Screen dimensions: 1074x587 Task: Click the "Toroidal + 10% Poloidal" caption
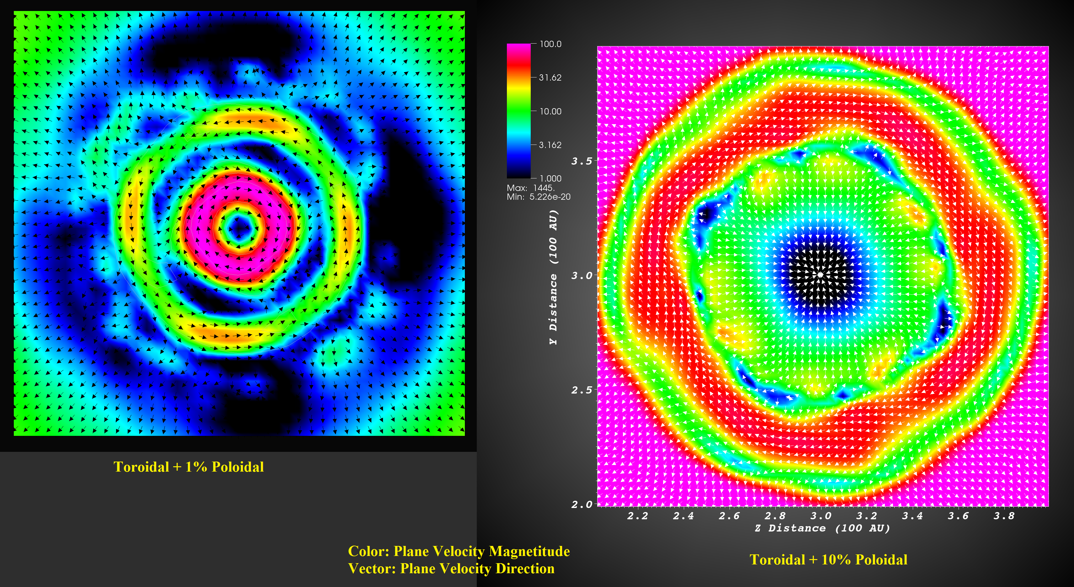pyautogui.click(x=828, y=559)
